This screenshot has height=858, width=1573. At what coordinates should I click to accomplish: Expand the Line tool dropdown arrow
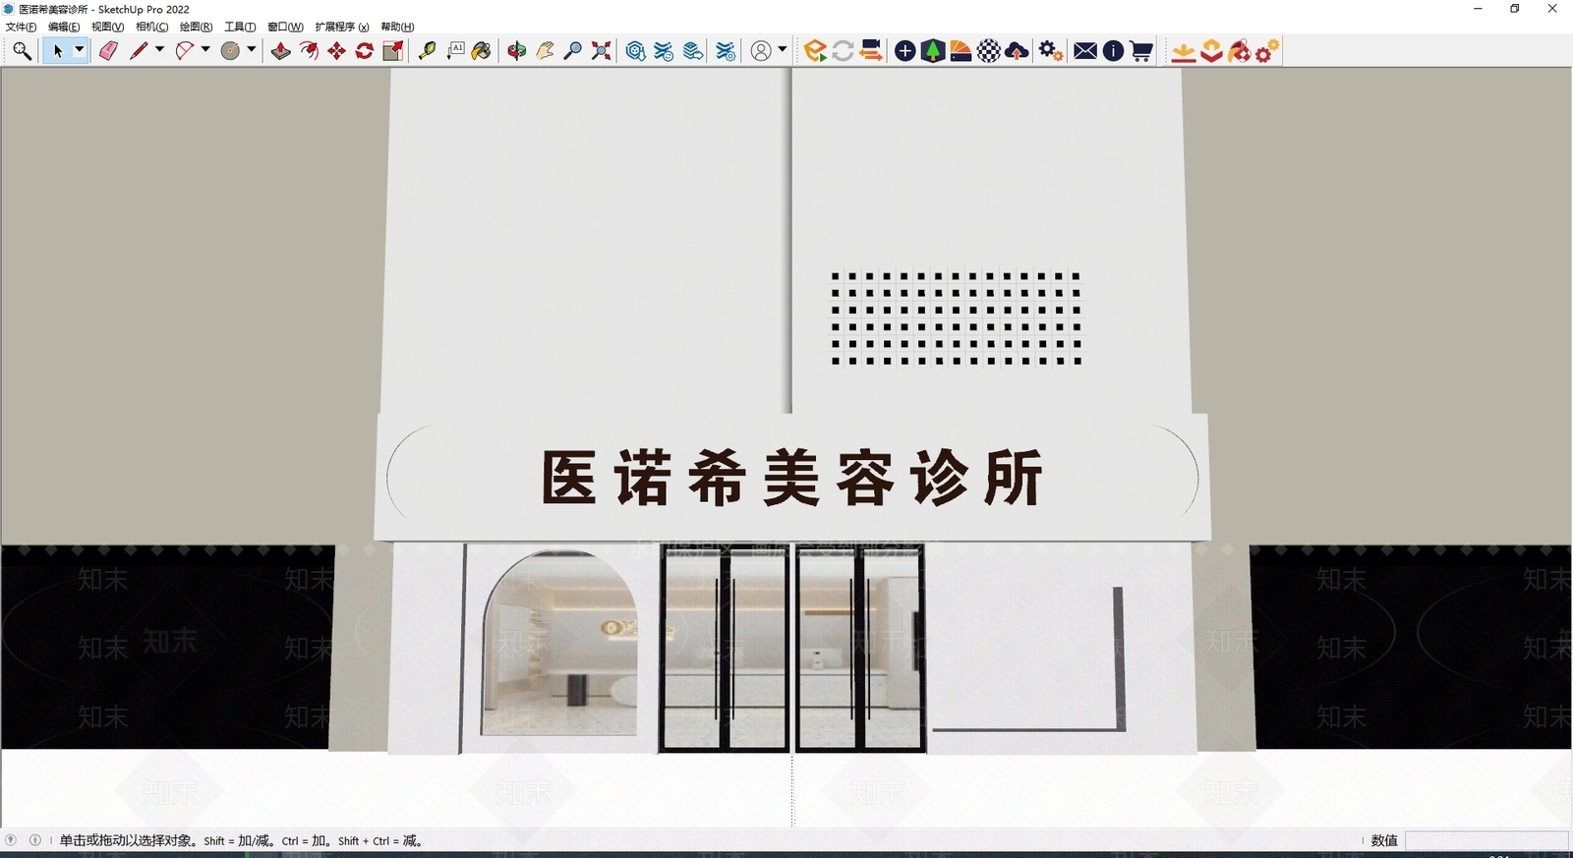tap(159, 50)
